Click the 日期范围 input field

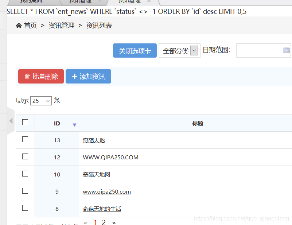(264, 50)
